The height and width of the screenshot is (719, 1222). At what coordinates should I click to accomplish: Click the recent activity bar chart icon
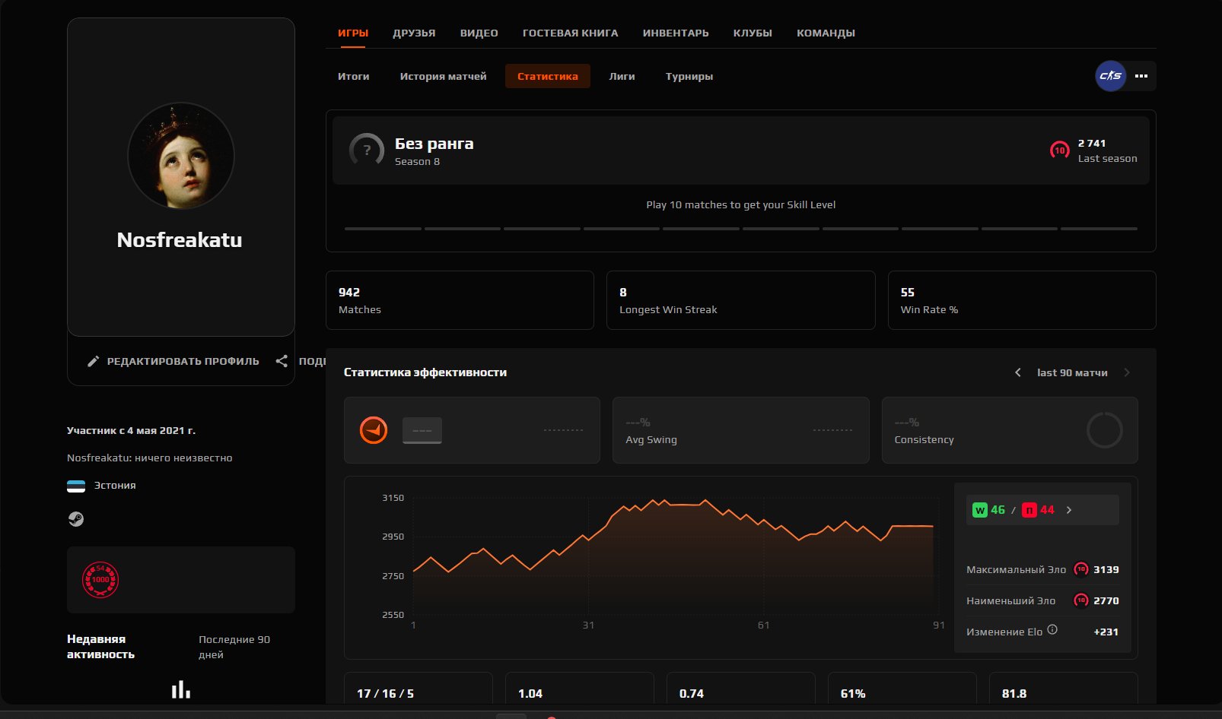(181, 689)
